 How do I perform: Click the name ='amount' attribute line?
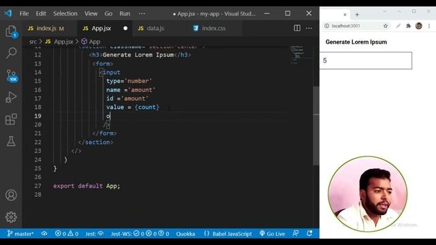tap(131, 90)
